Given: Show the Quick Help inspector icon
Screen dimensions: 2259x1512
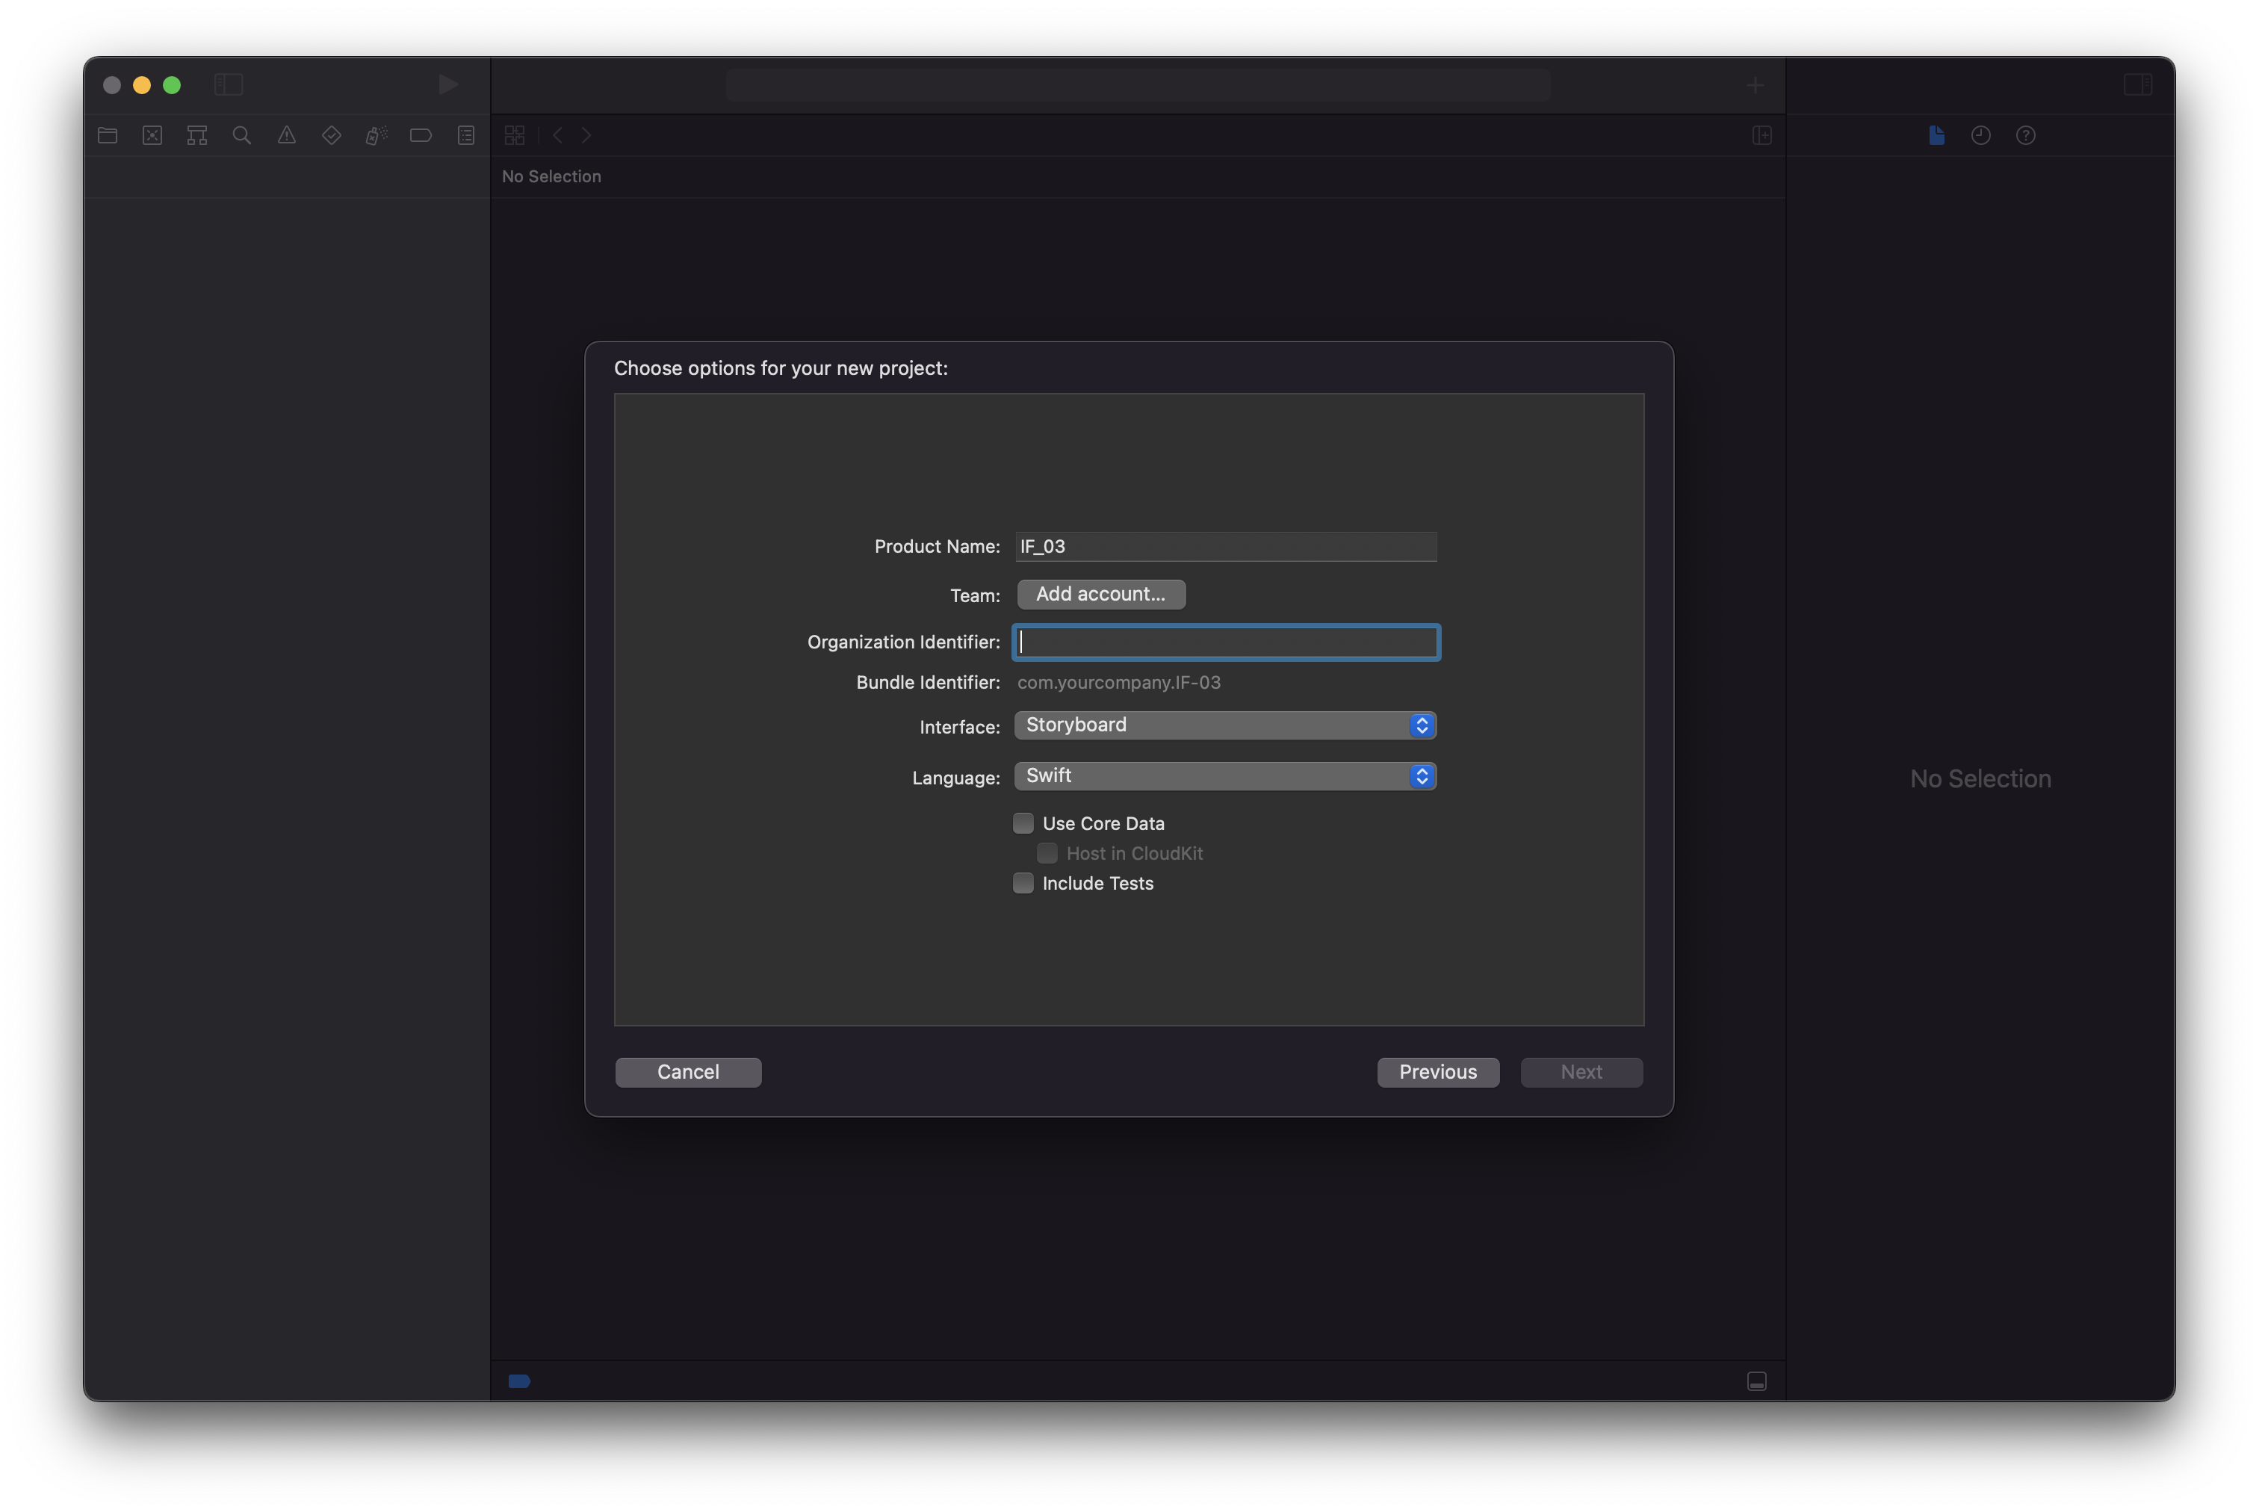Looking at the screenshot, I should pos(2026,135).
